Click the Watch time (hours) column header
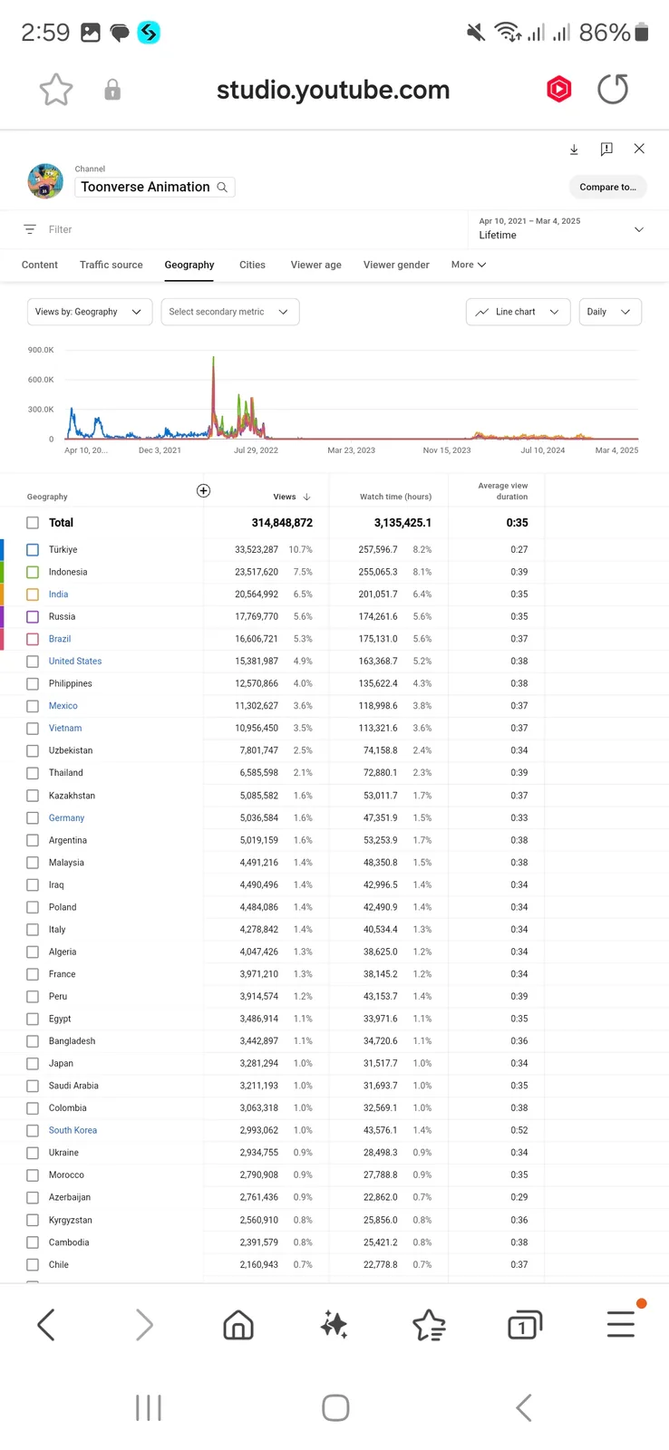 pos(395,497)
